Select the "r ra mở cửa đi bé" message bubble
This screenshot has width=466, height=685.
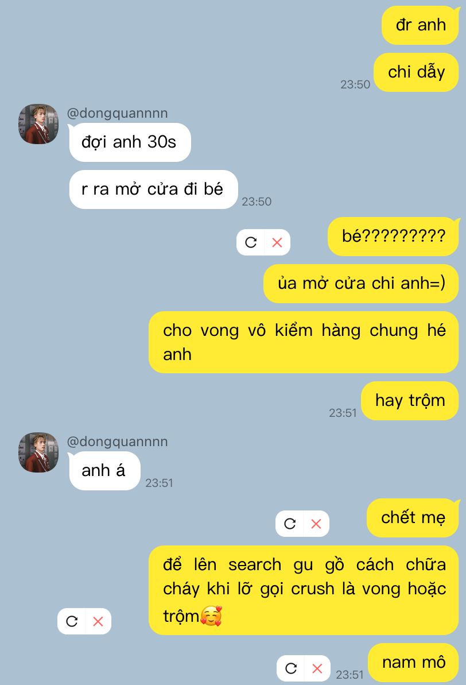pyautogui.click(x=153, y=189)
